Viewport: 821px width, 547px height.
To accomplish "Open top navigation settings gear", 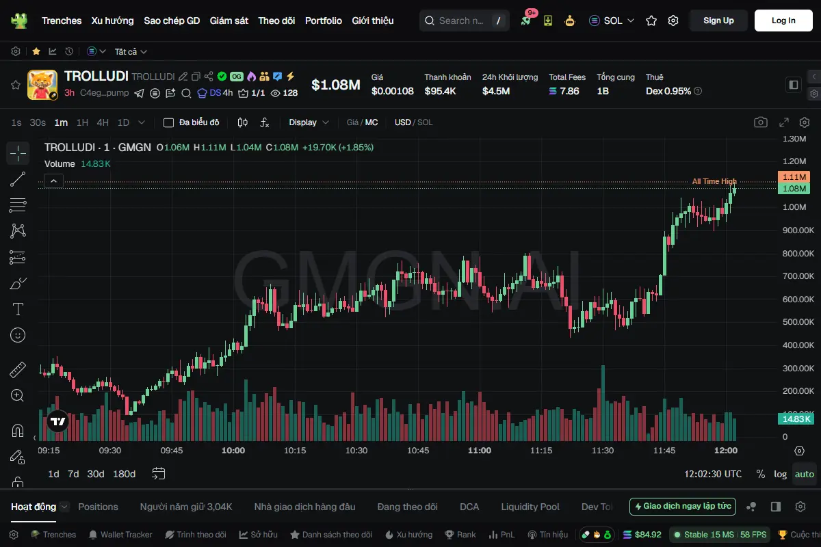I will click(673, 21).
